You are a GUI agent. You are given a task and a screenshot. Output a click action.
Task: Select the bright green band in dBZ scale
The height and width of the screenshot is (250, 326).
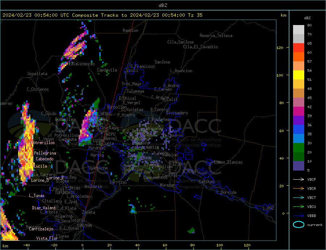pos(298,148)
